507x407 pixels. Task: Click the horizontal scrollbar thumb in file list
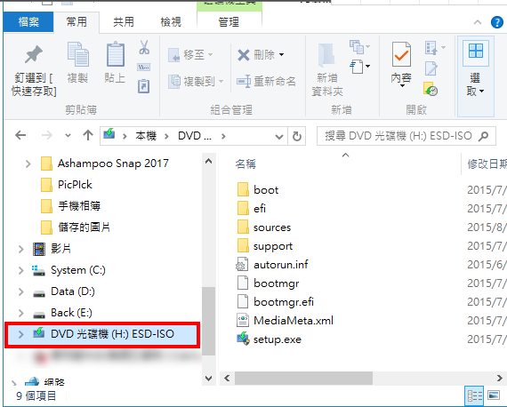coord(303,378)
